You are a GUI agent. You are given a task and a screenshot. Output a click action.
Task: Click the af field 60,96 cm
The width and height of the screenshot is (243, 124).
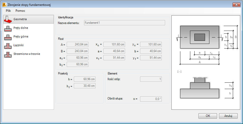point(77,58)
